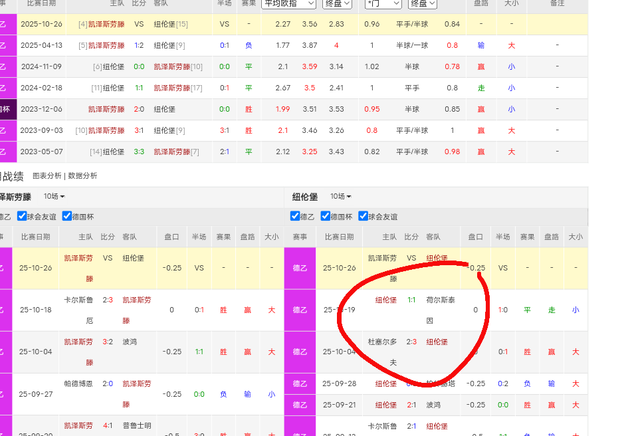Open the 数据分析 data analysis link

pos(82,176)
